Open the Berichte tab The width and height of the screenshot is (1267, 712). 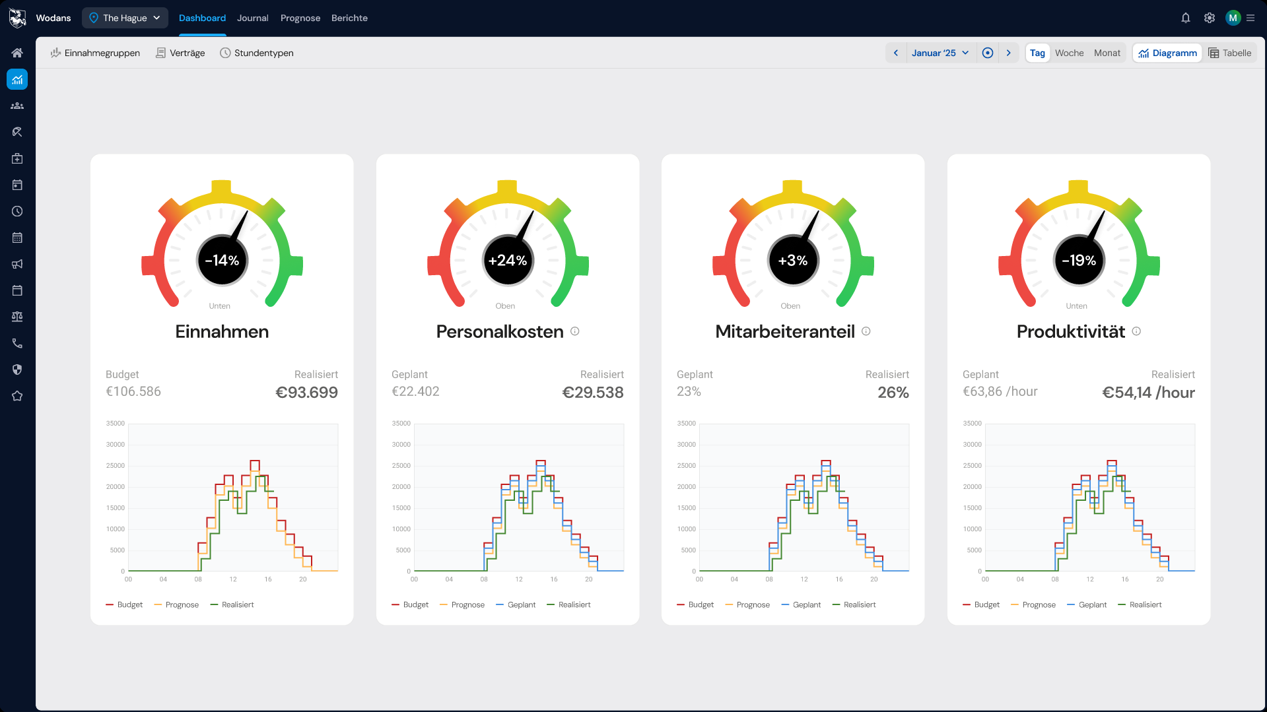(x=349, y=18)
